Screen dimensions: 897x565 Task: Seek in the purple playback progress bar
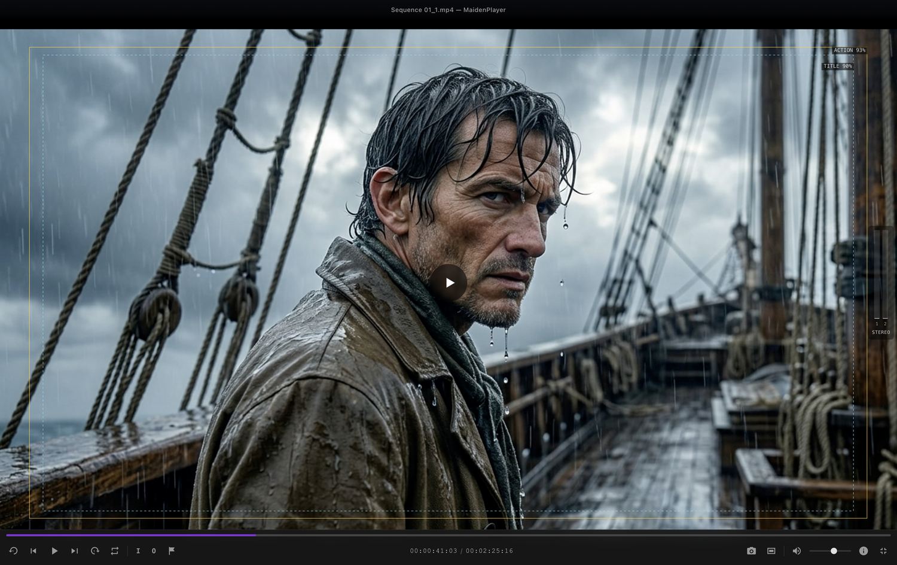point(448,535)
